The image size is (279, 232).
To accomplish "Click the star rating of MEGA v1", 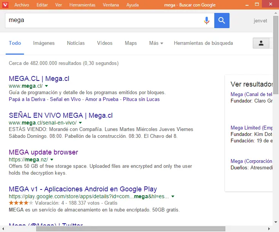I will pyautogui.click(x=21, y=203).
